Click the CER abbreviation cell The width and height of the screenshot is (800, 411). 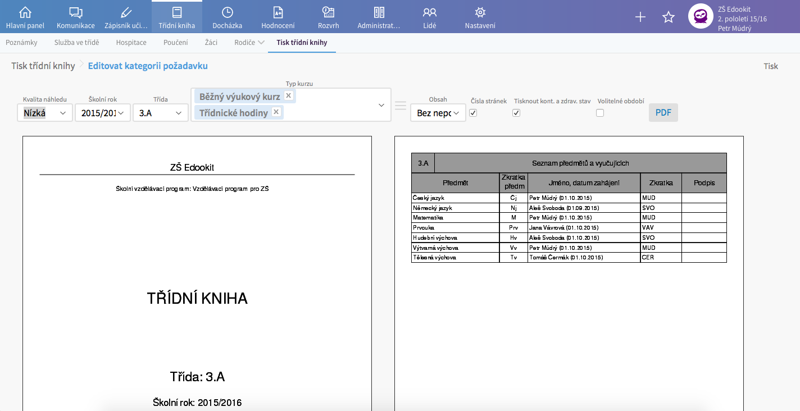[661, 257]
